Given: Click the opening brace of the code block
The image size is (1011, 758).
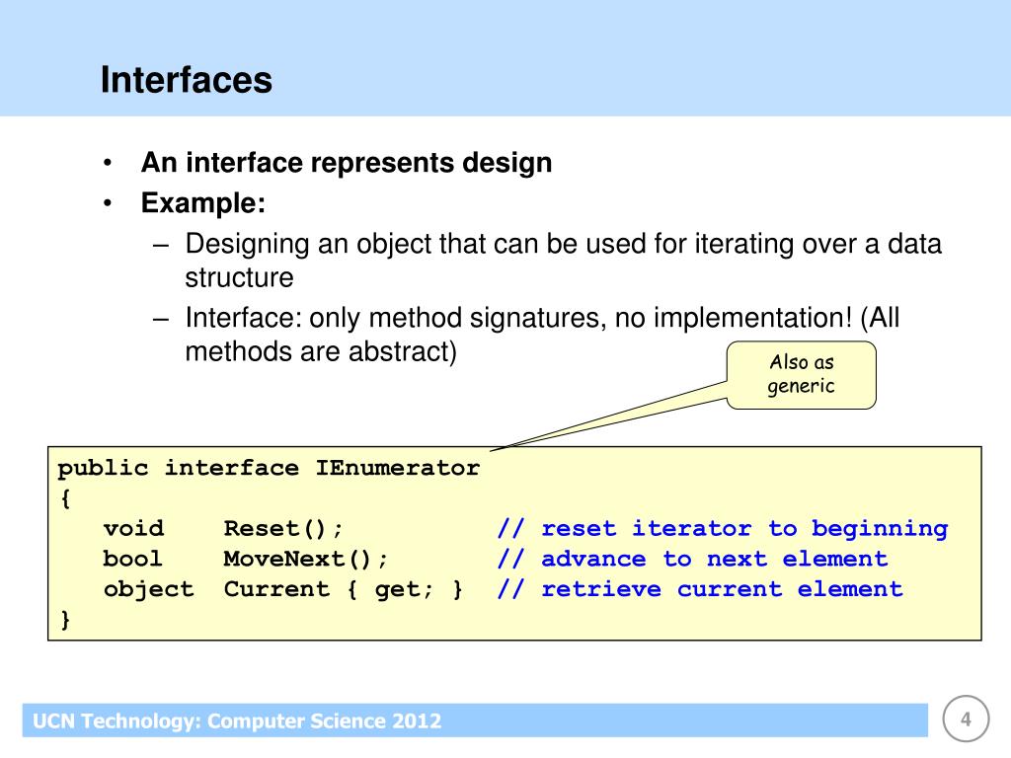Looking at the screenshot, I should (65, 498).
